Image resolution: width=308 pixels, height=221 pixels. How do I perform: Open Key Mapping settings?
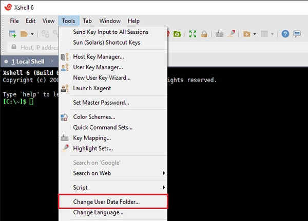(x=113, y=138)
